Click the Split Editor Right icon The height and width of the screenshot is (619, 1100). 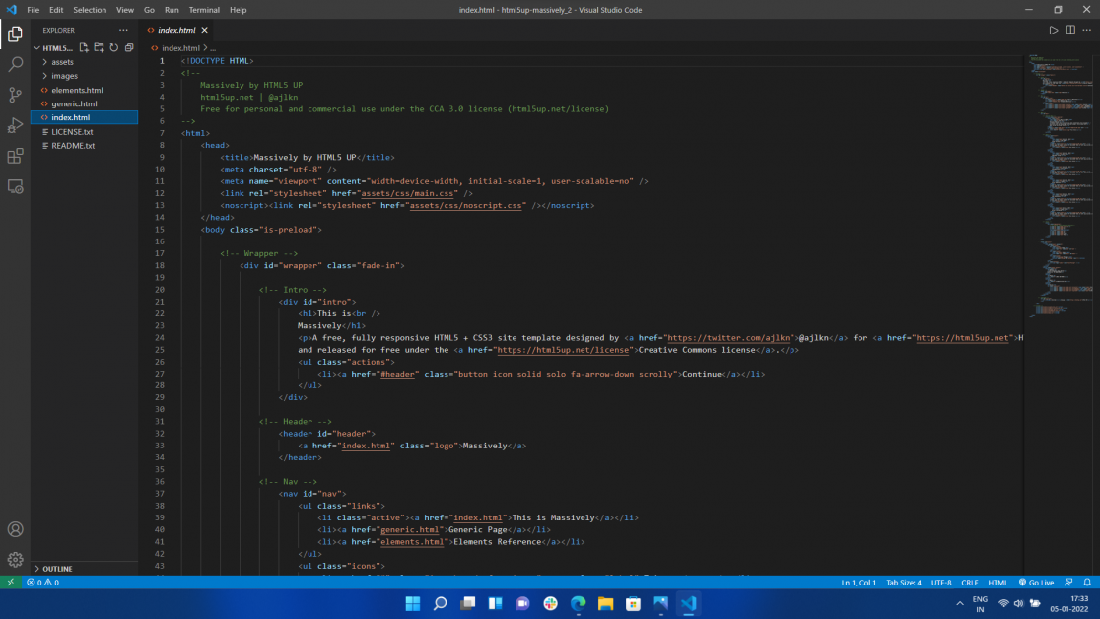pos(1070,30)
